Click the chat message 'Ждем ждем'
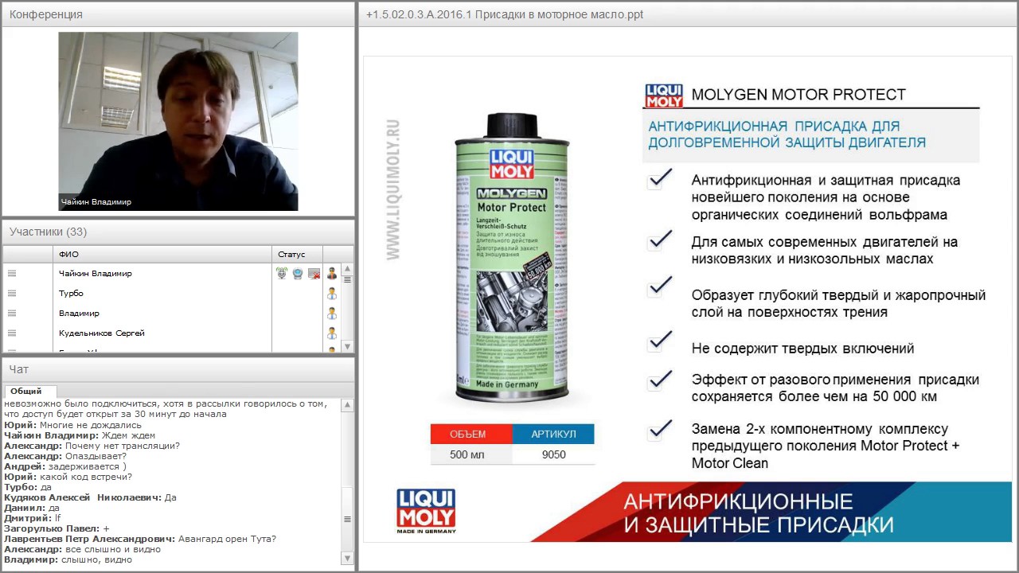1019x573 pixels. pos(130,436)
